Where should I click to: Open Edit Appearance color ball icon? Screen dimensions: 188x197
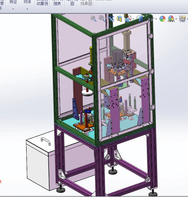(162, 19)
